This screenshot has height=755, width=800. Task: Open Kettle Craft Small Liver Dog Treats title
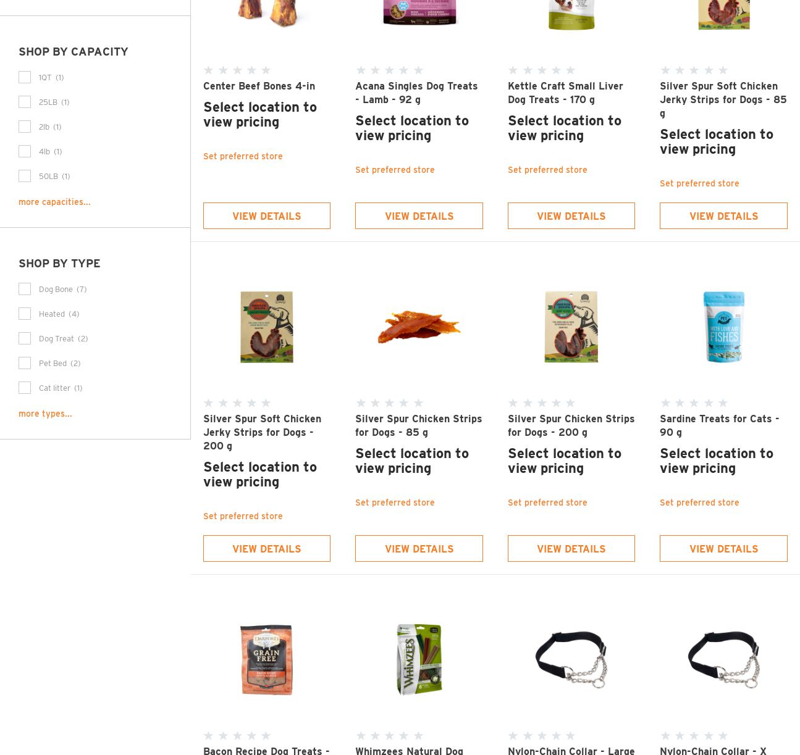pyautogui.click(x=565, y=93)
